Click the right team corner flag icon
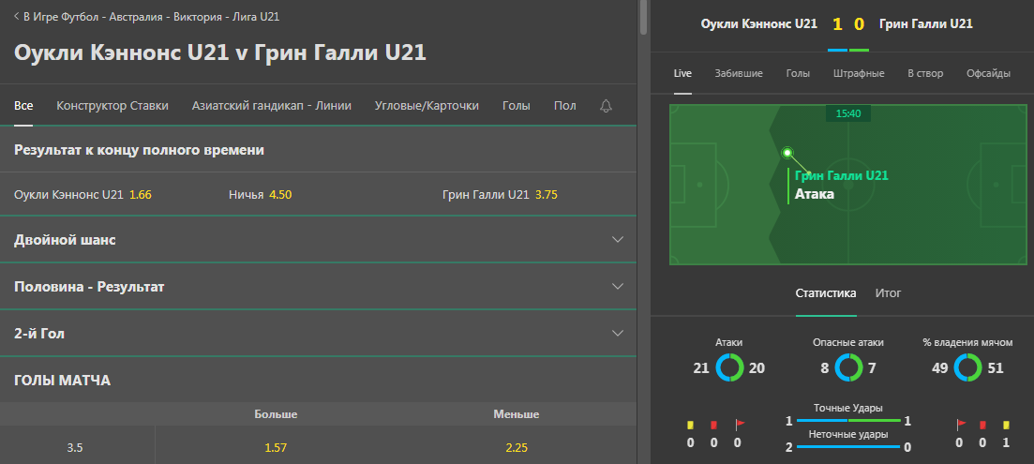Viewport: 1034px width, 464px height. click(962, 426)
